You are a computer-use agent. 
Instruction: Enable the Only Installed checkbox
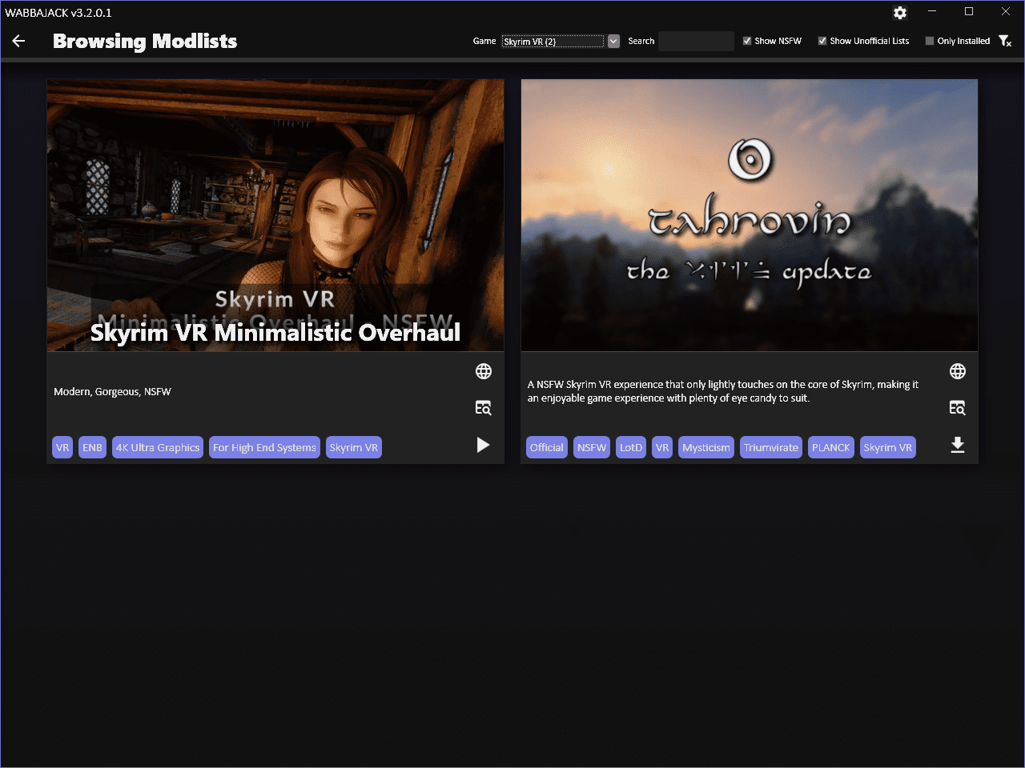click(930, 41)
